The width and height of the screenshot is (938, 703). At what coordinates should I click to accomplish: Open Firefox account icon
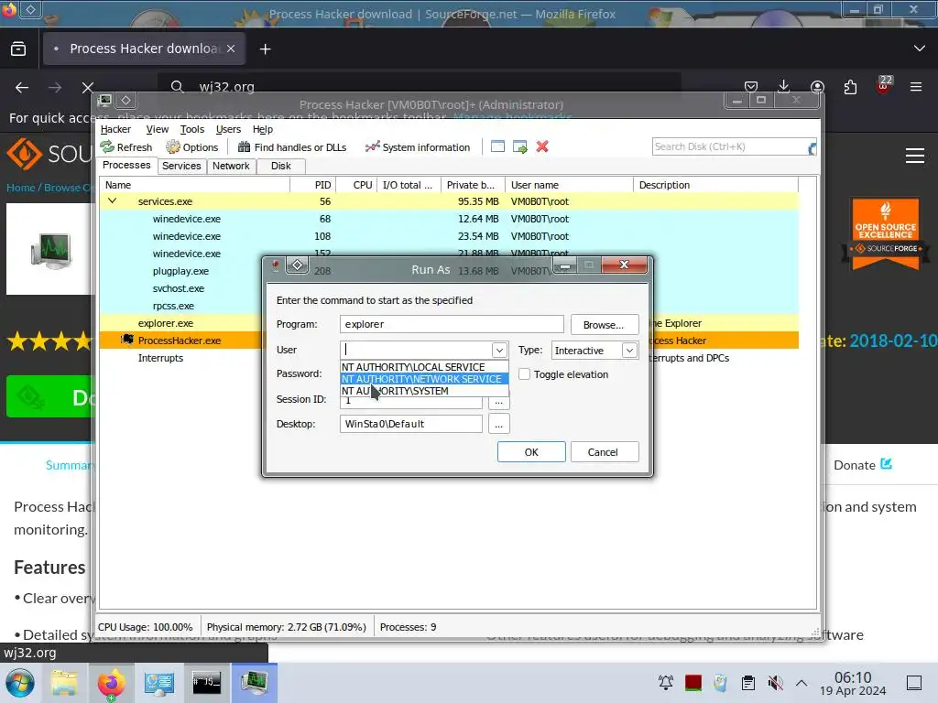pyautogui.click(x=817, y=87)
